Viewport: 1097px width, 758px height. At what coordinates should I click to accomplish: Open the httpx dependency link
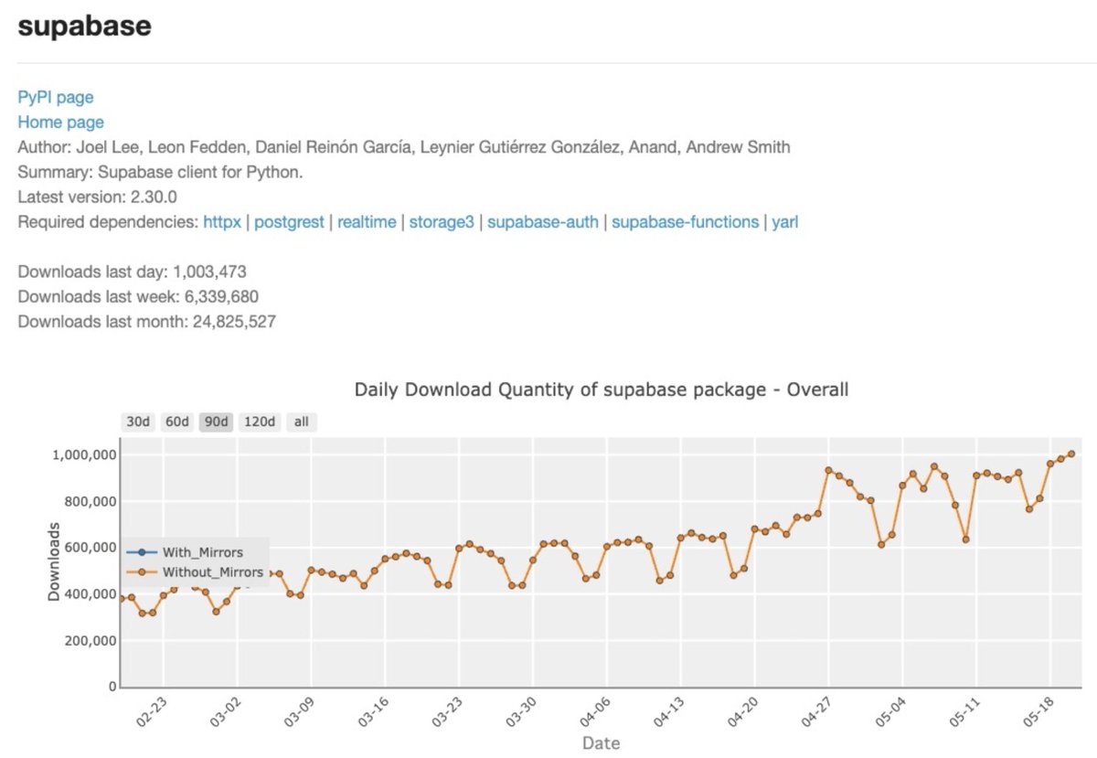tap(222, 221)
